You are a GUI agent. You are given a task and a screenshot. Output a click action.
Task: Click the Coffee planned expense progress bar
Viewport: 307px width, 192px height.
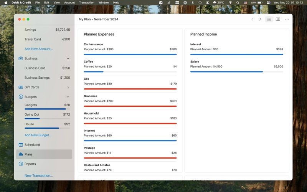[x=130, y=72]
